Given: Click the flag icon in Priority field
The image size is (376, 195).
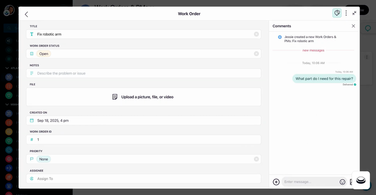Looking at the screenshot, I should (x=32, y=159).
